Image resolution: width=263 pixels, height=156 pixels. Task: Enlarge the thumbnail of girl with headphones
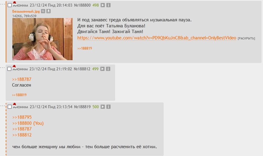42,39
